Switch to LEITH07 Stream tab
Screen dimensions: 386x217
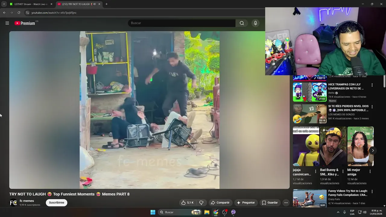(30, 4)
